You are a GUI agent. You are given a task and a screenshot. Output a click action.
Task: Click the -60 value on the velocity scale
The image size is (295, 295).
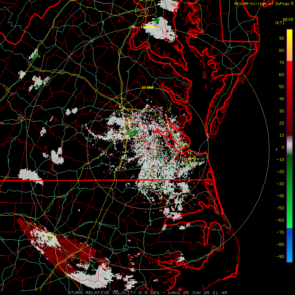280,220
